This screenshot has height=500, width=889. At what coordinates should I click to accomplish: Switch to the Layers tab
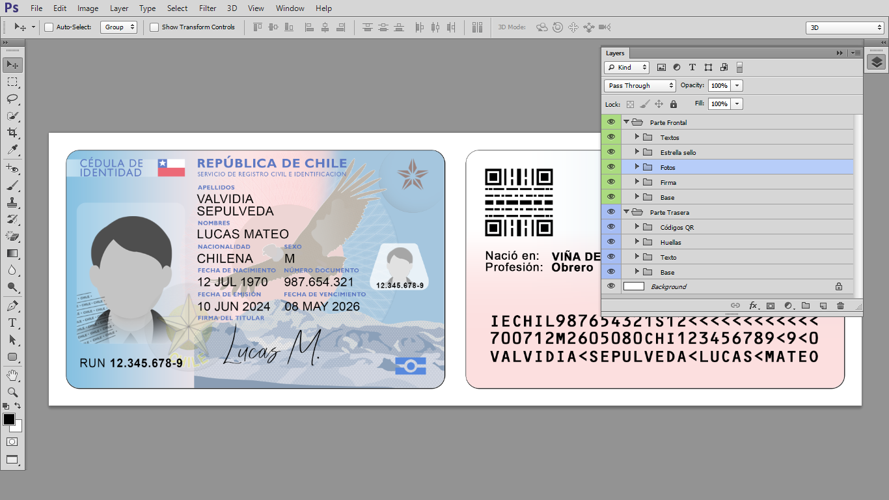(615, 53)
